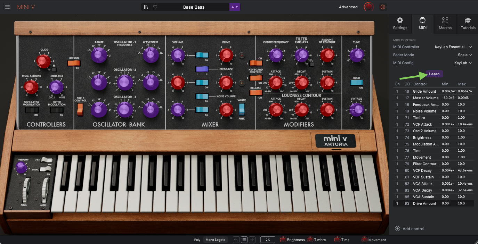This screenshot has height=244, width=478.
Task: Open the Mono Legato mode selector
Action: point(215,239)
